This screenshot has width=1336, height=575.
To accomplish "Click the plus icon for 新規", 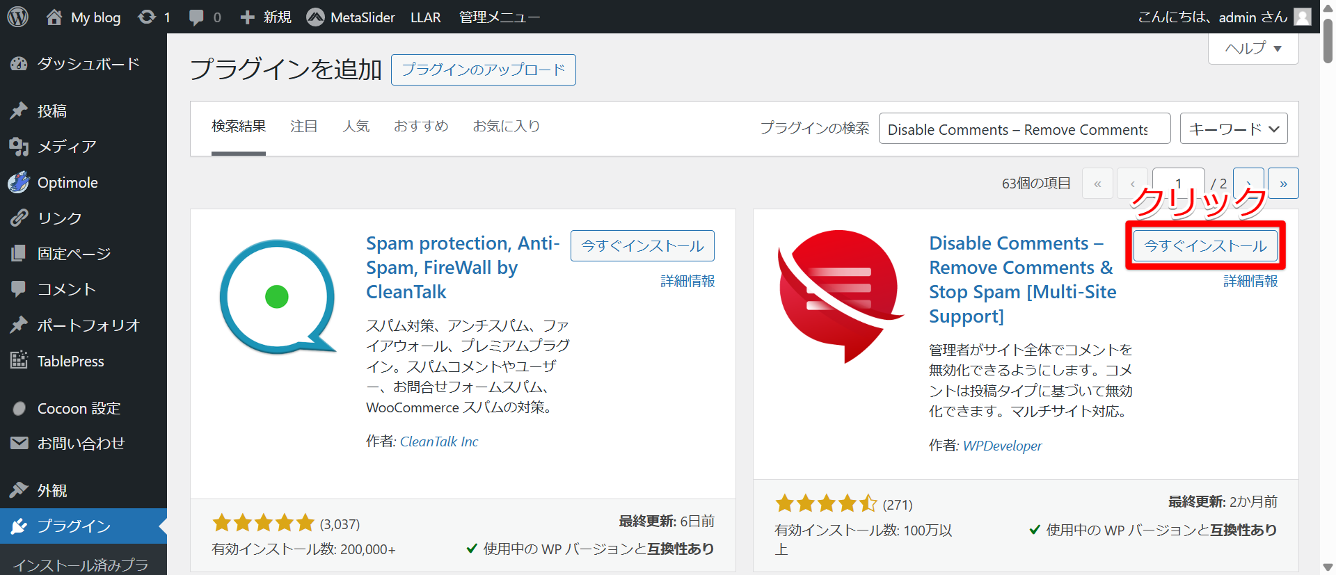I will tap(247, 17).
